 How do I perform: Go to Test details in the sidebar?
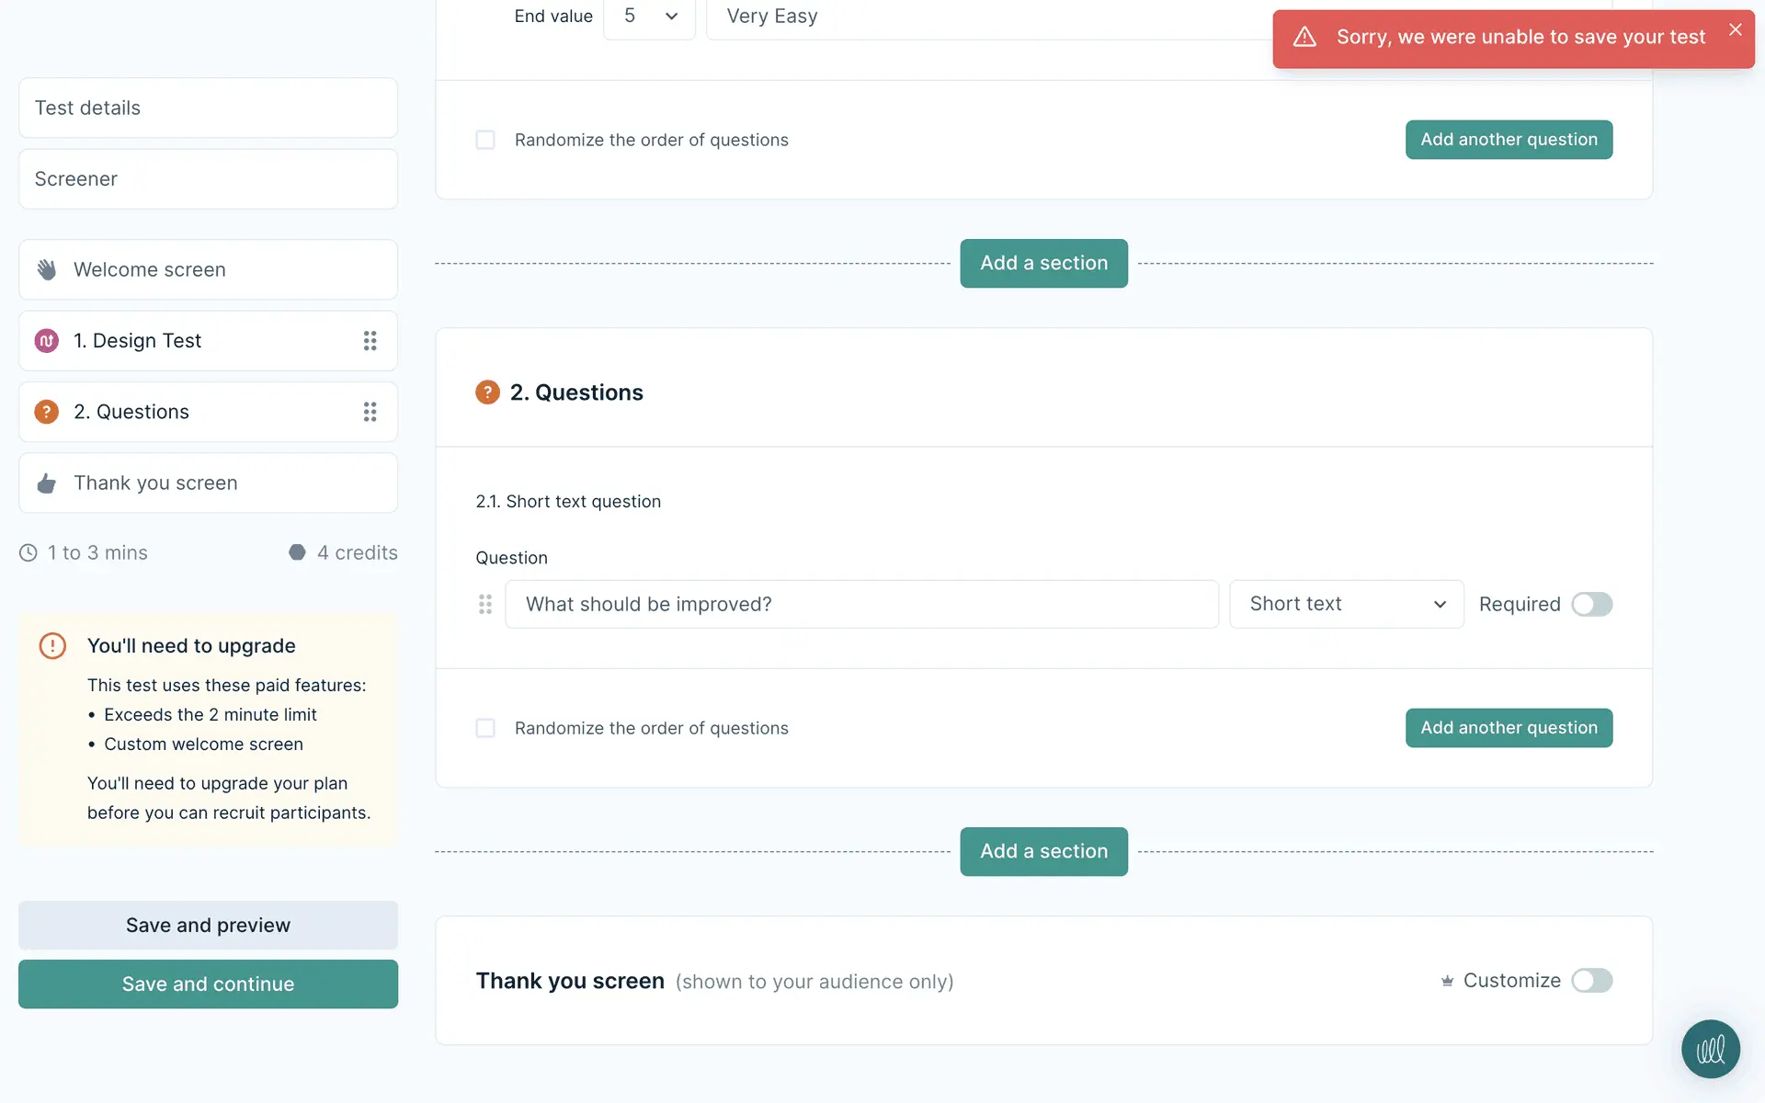[x=208, y=108]
